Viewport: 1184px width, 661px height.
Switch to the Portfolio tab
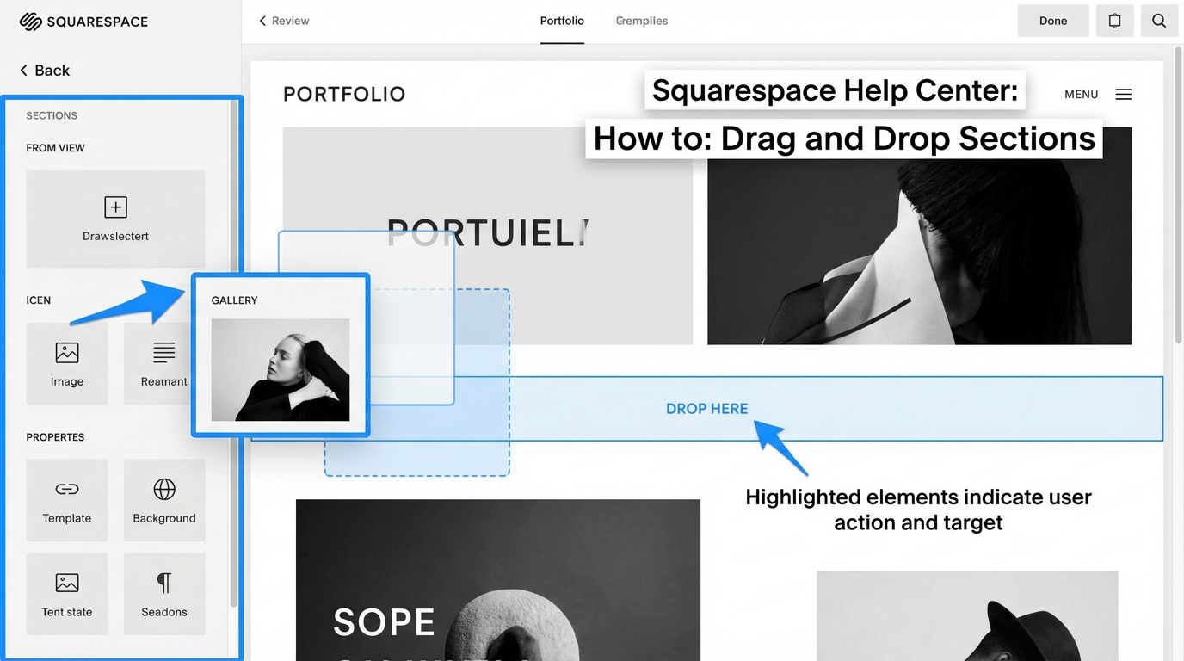tap(562, 20)
